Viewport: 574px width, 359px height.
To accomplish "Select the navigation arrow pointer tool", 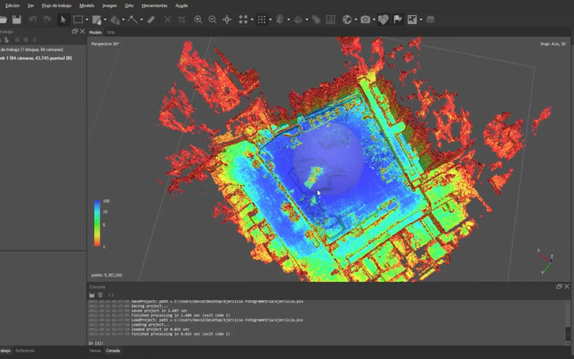I will pos(63,19).
